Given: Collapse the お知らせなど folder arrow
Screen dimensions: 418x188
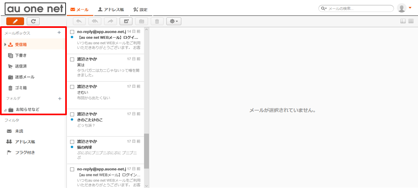Looking at the screenshot, I should point(5,110).
